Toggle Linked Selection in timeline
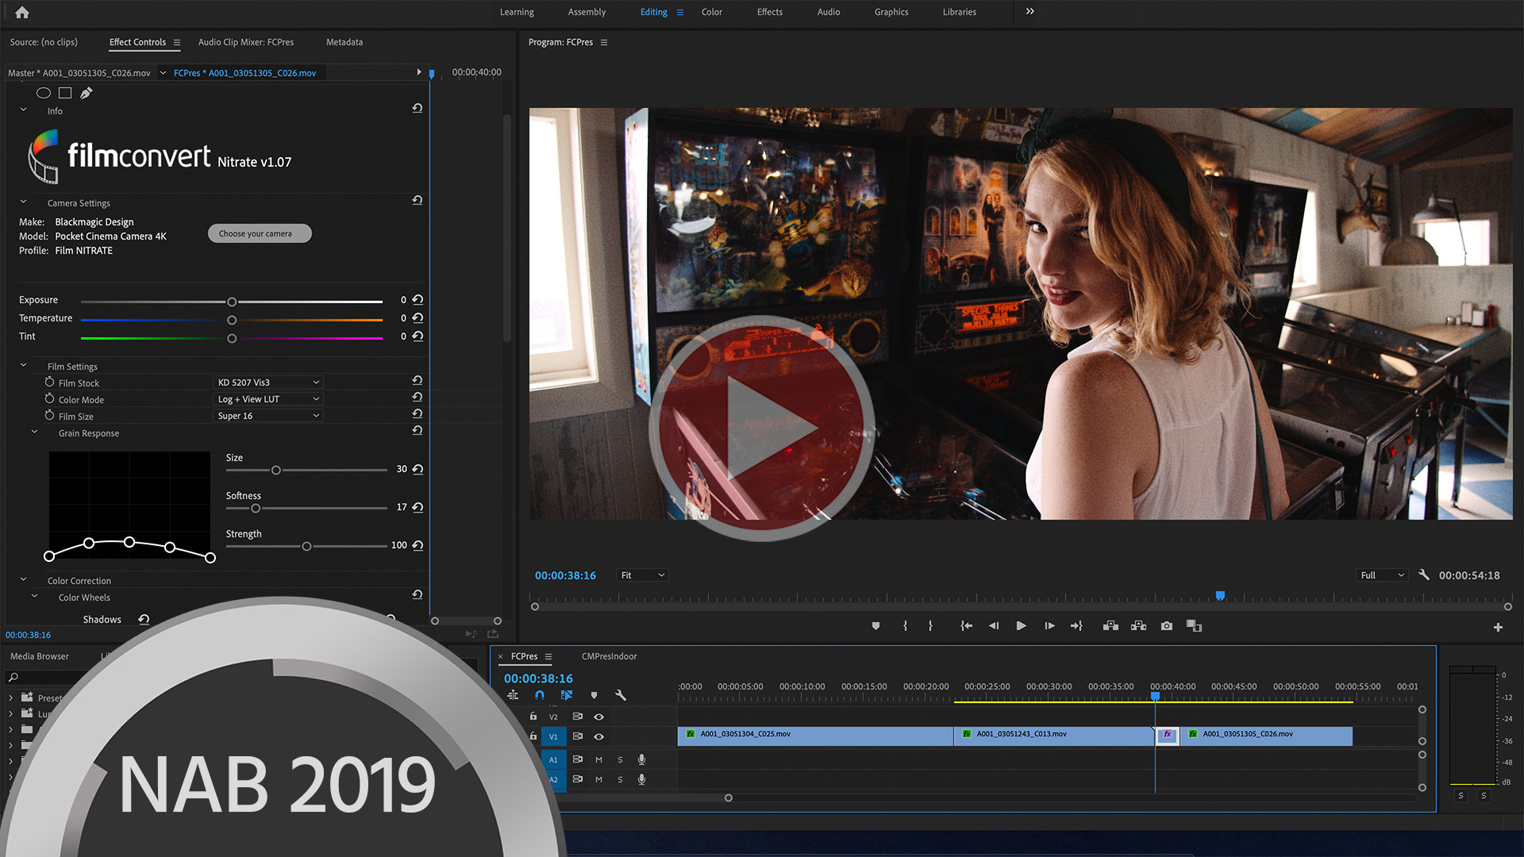The image size is (1524, 857). tap(567, 695)
